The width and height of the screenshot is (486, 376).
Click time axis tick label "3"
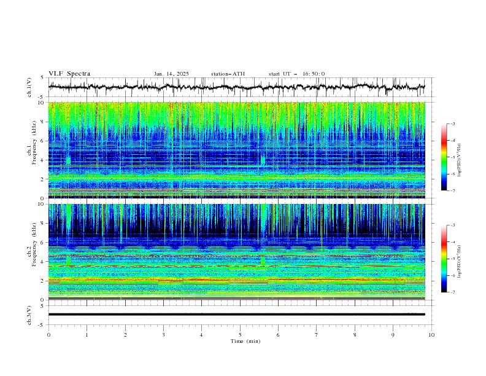(x=163, y=335)
